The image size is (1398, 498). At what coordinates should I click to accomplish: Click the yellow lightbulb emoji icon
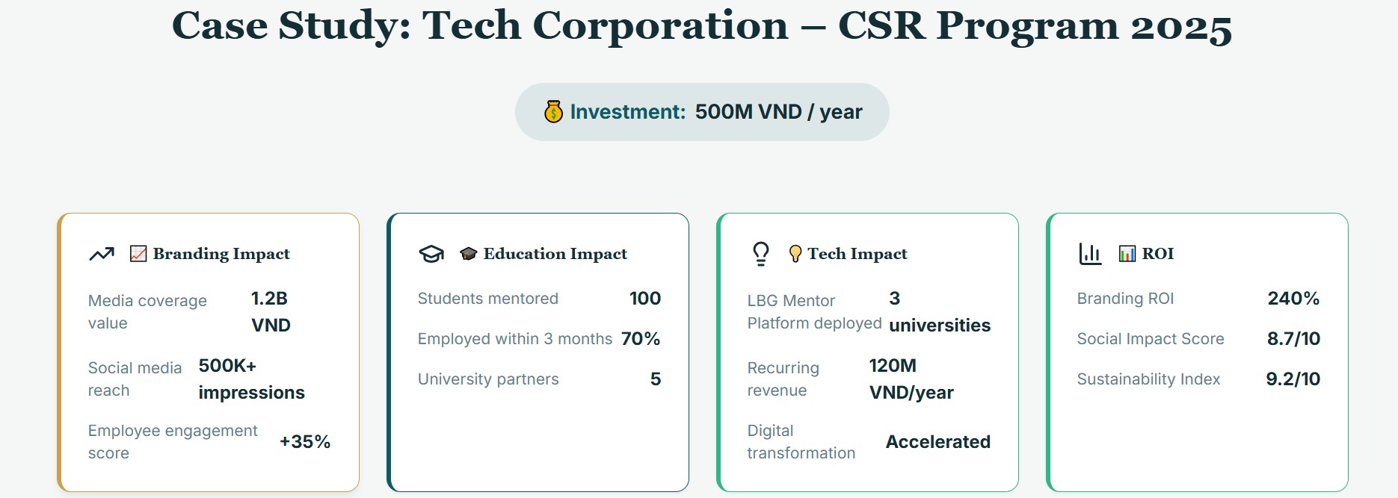click(795, 254)
